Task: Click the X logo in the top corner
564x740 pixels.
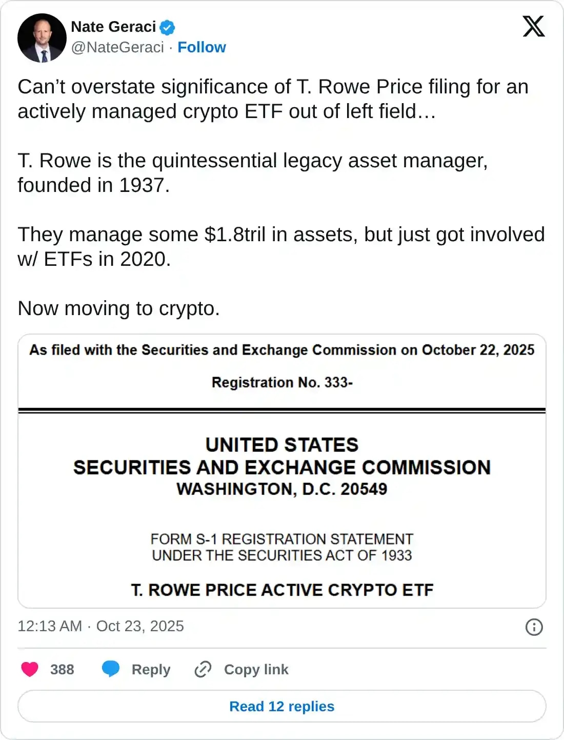Action: [x=533, y=27]
